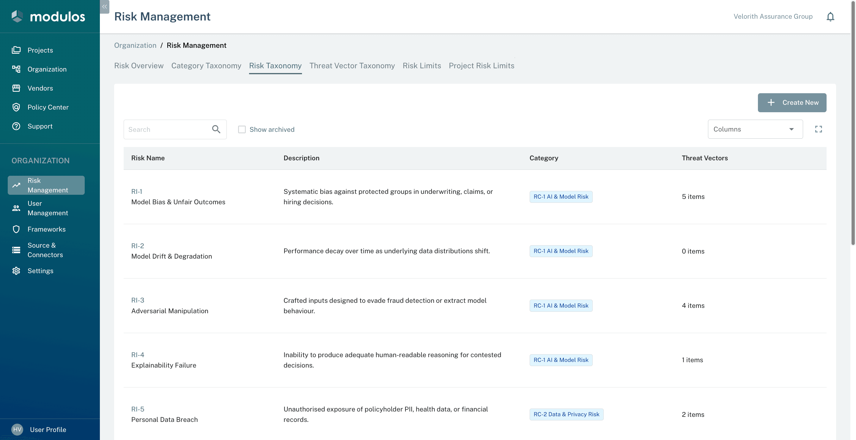
Task: Click the Description column header
Action: click(x=301, y=158)
